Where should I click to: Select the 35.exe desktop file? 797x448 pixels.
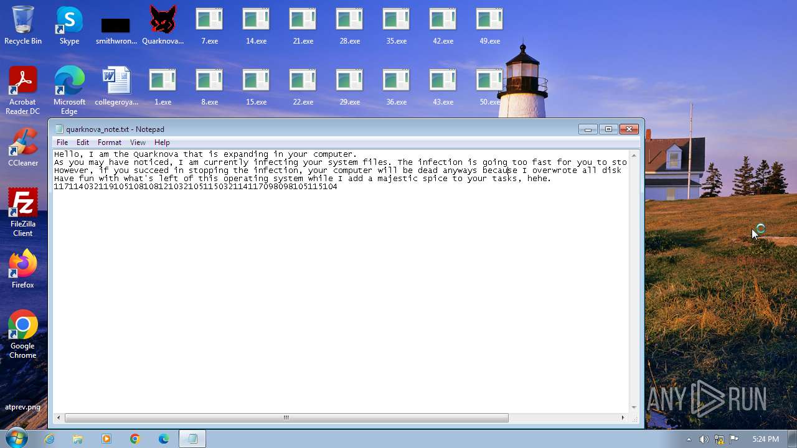pos(396,25)
